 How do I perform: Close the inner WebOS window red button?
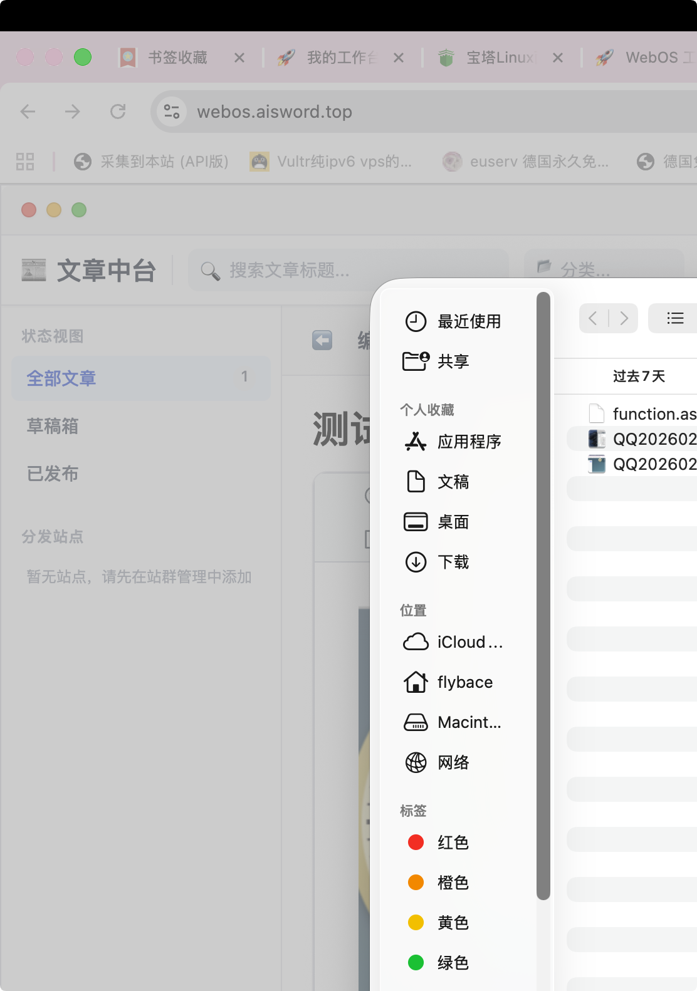coord(29,210)
